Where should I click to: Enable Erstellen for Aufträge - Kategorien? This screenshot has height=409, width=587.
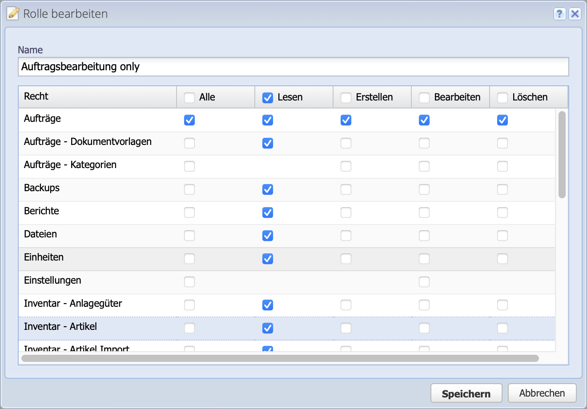tap(346, 166)
